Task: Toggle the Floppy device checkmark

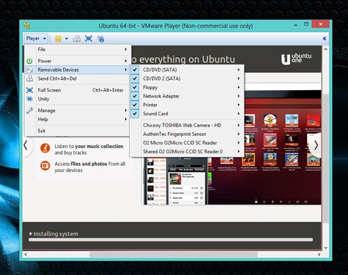Action: (135, 87)
